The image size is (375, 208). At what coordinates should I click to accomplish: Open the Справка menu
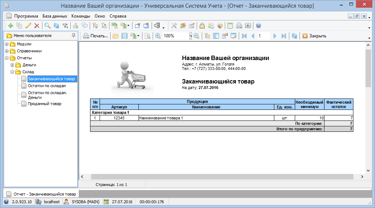click(x=118, y=16)
